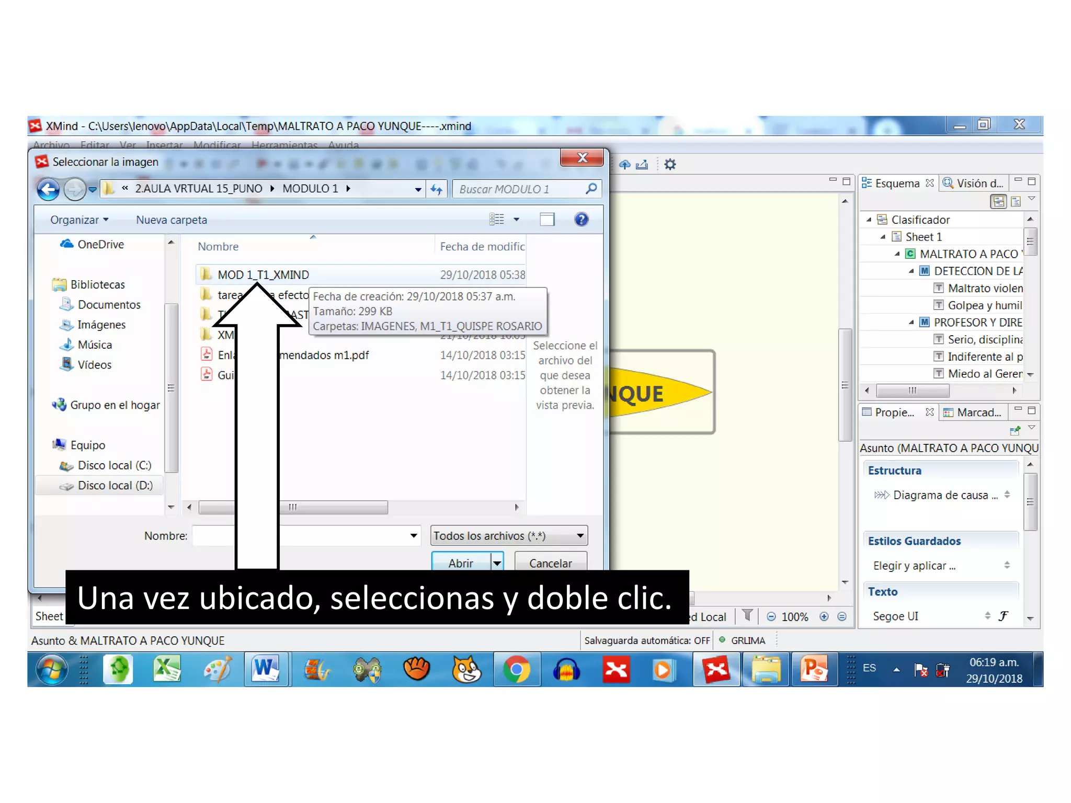Screen dimensions: 1071x803
Task: Click Nueva carpeta in the dialog toolbar
Action: pos(172,220)
